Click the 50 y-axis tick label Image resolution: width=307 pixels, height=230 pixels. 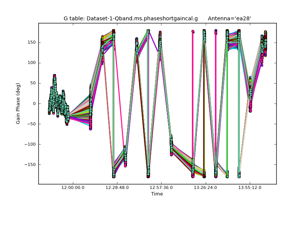32,83
